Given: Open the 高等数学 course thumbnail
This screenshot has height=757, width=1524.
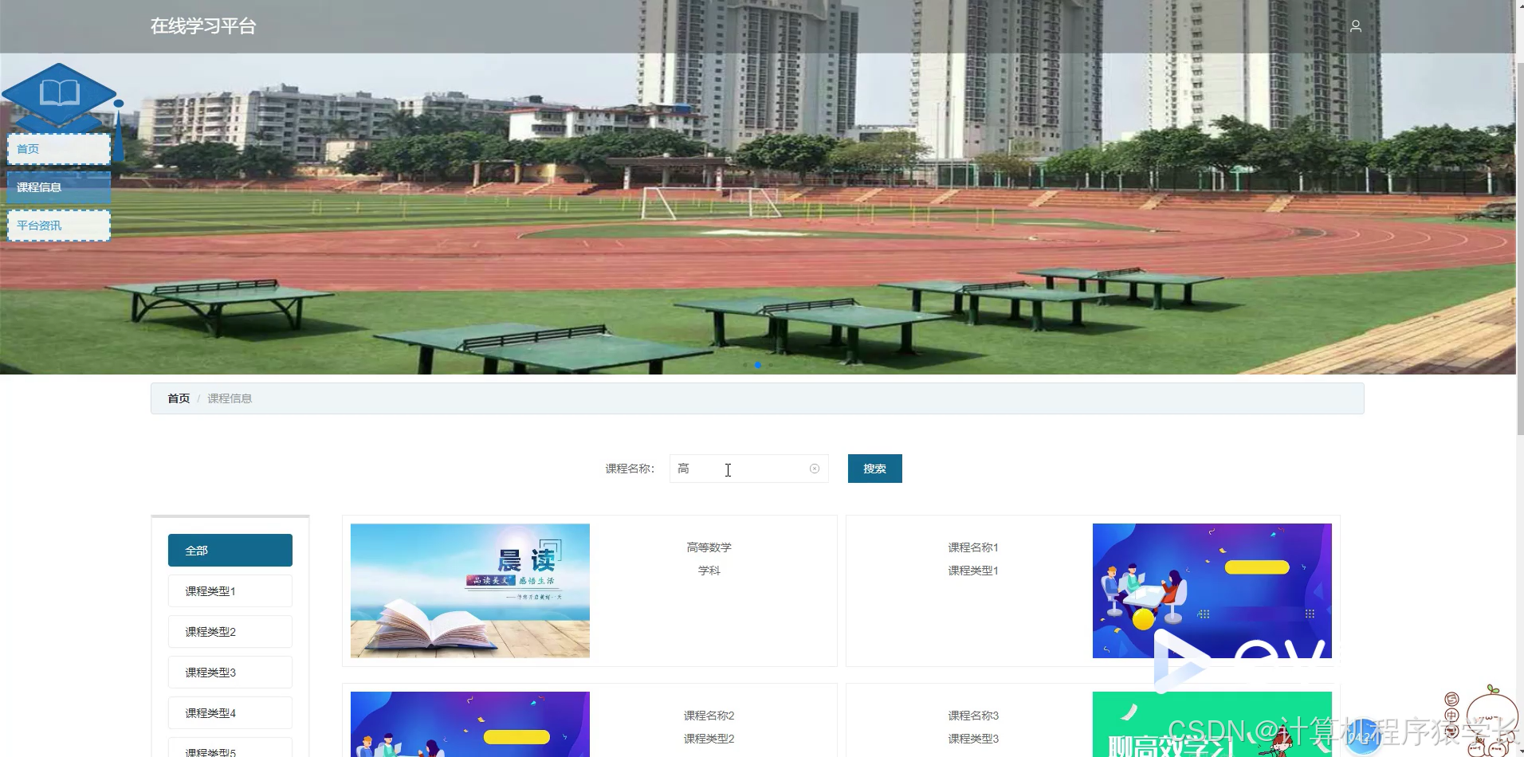Looking at the screenshot, I should coord(469,590).
